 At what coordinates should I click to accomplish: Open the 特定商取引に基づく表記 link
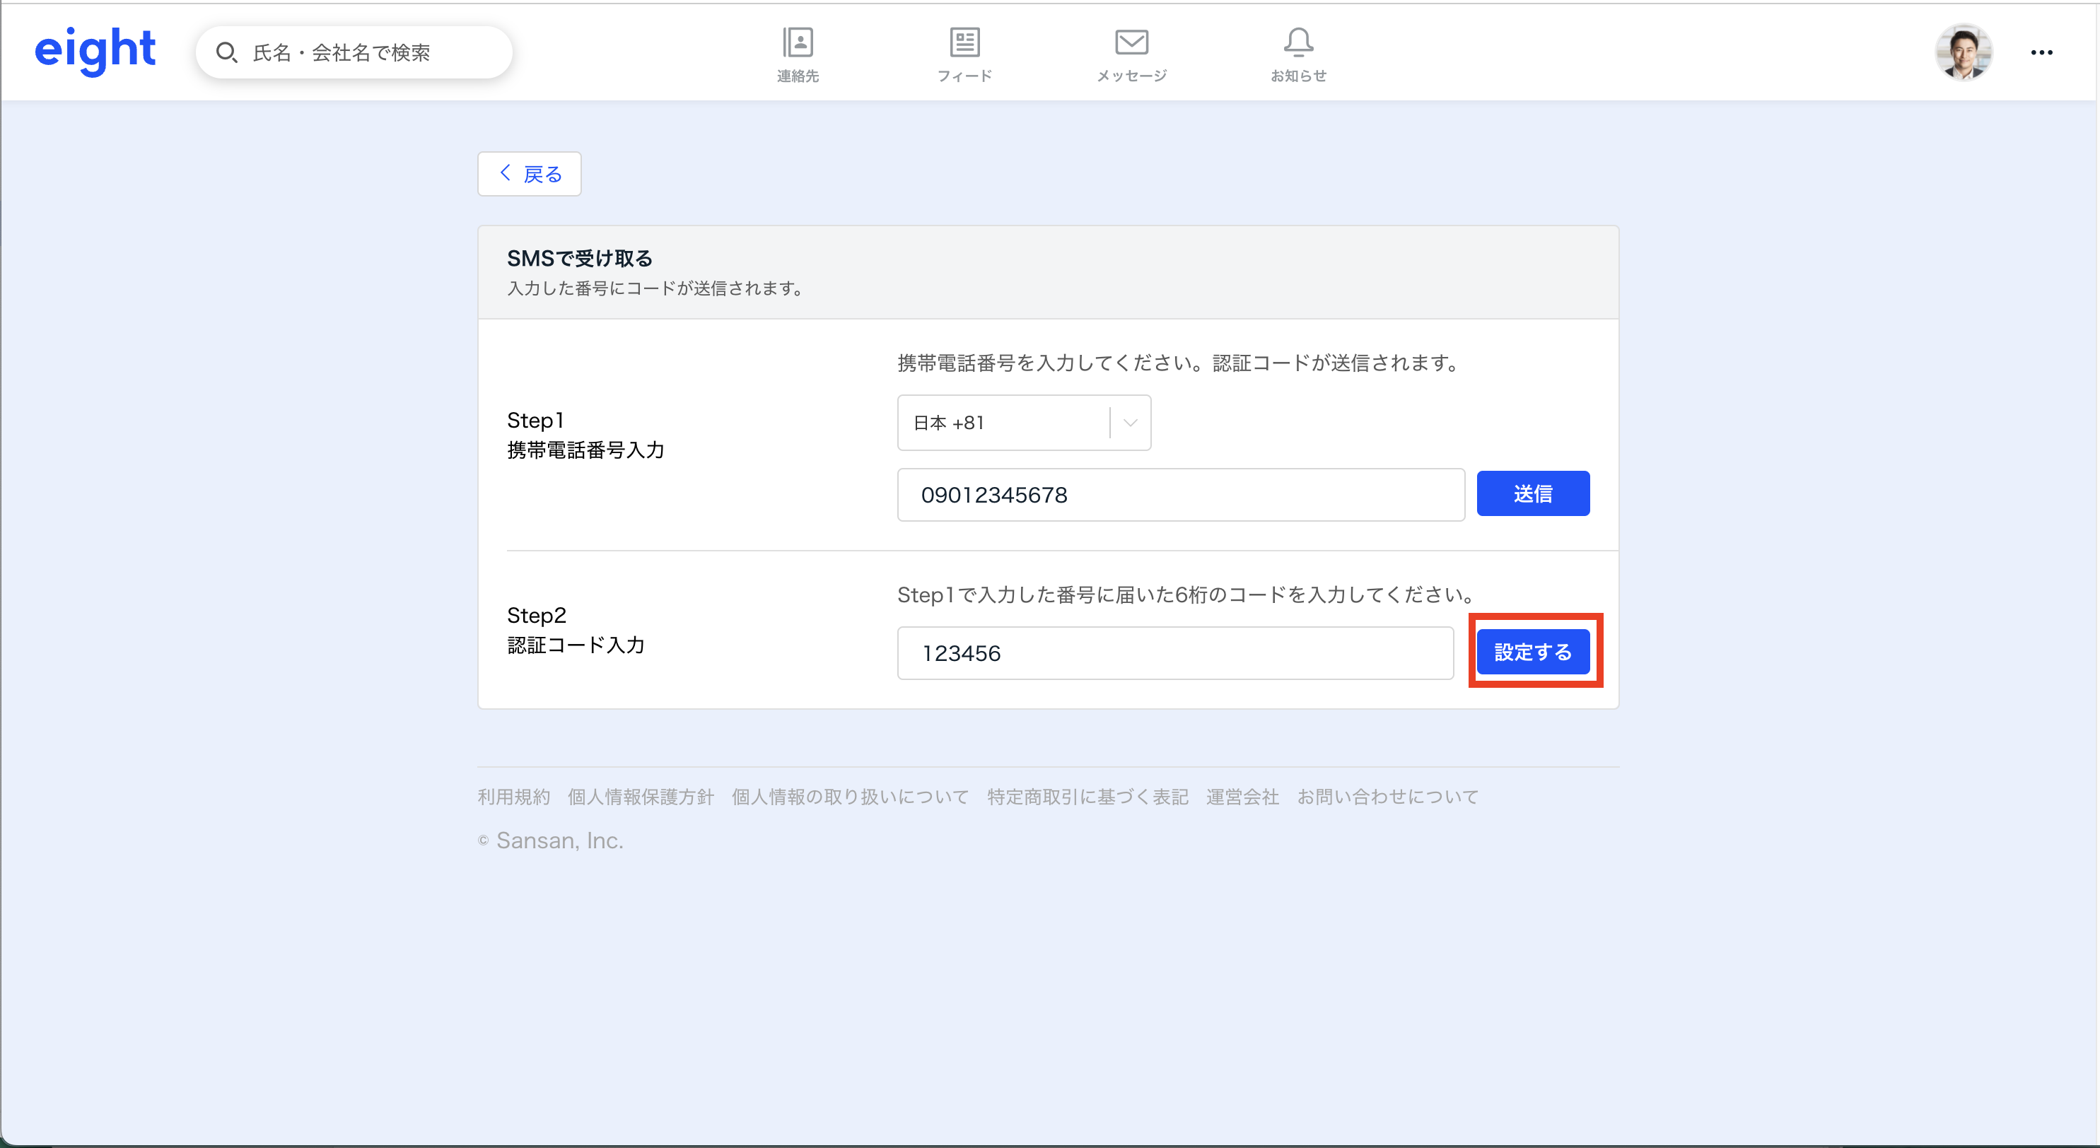[x=1086, y=797]
